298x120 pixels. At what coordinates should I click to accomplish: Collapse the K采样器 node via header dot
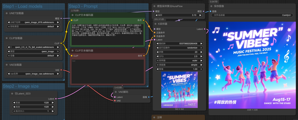pos(155,24)
